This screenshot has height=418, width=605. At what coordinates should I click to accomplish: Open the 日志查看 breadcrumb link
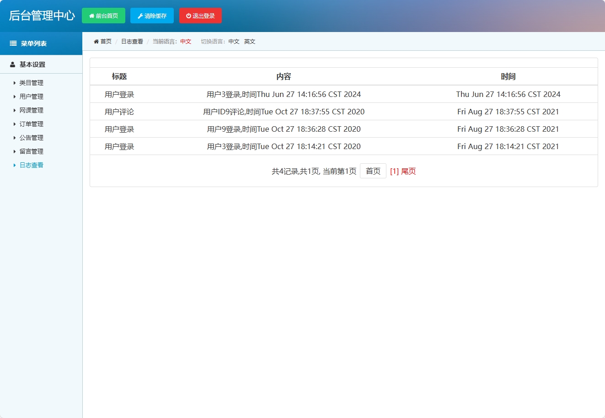[132, 41]
